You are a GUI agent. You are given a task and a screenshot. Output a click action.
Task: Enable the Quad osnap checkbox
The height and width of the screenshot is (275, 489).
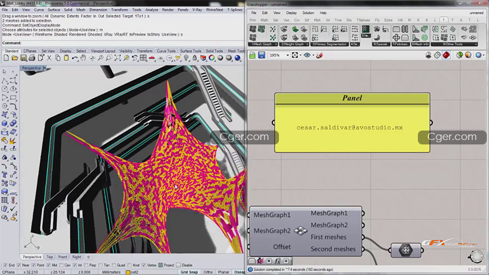point(113,265)
